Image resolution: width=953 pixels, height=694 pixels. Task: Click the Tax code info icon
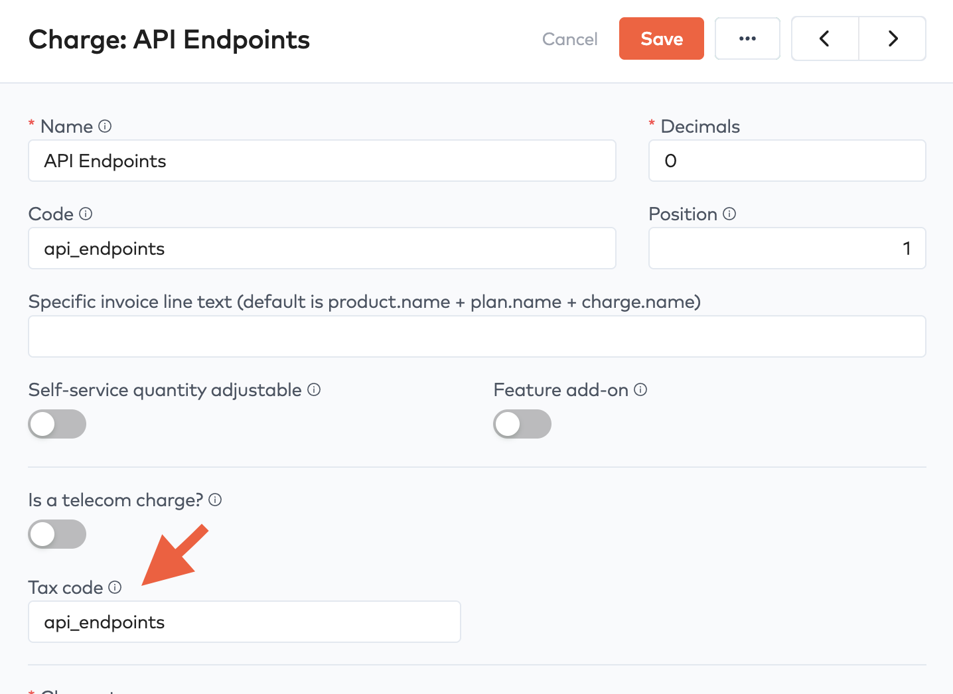pos(115,587)
